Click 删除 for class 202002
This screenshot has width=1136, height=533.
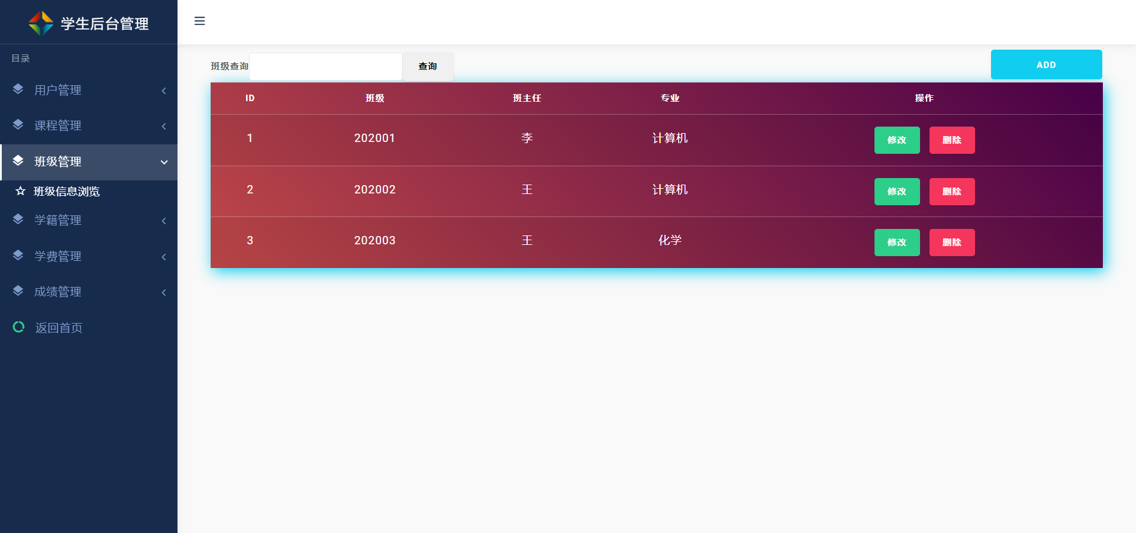point(952,192)
